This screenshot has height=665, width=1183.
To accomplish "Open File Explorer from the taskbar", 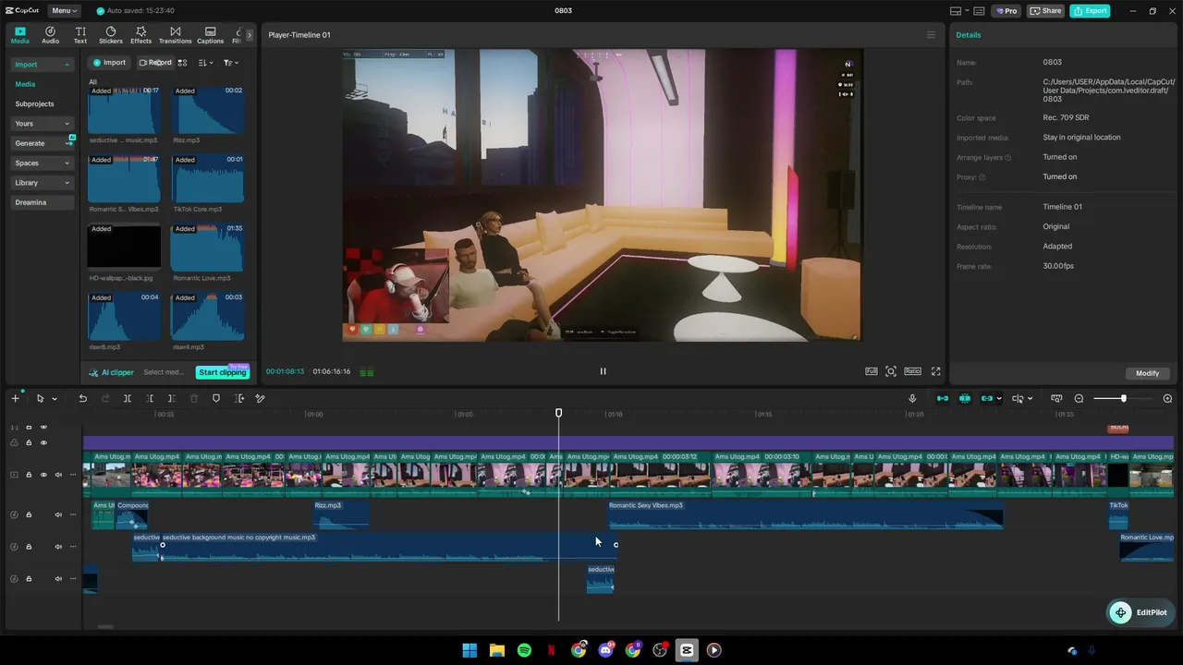I will 496,650.
